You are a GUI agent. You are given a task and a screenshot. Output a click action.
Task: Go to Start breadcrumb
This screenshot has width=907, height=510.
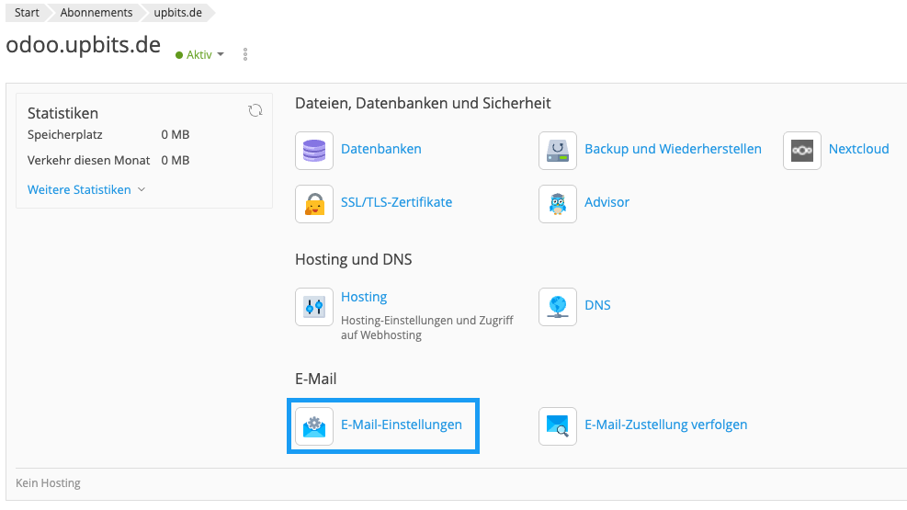pos(27,13)
